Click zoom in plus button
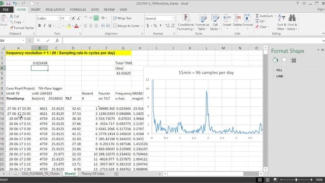Screen dimensions: 325x183 click(311, 179)
